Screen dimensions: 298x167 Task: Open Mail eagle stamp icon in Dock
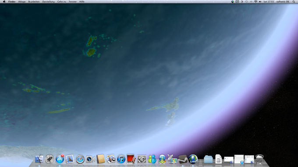(70, 159)
